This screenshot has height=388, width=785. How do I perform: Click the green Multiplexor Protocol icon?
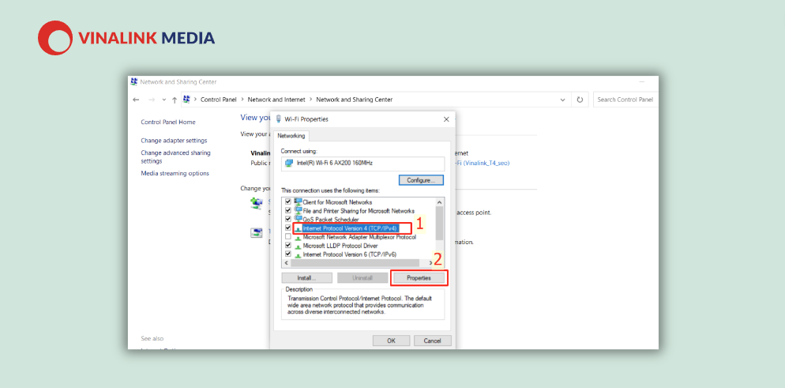tap(298, 238)
